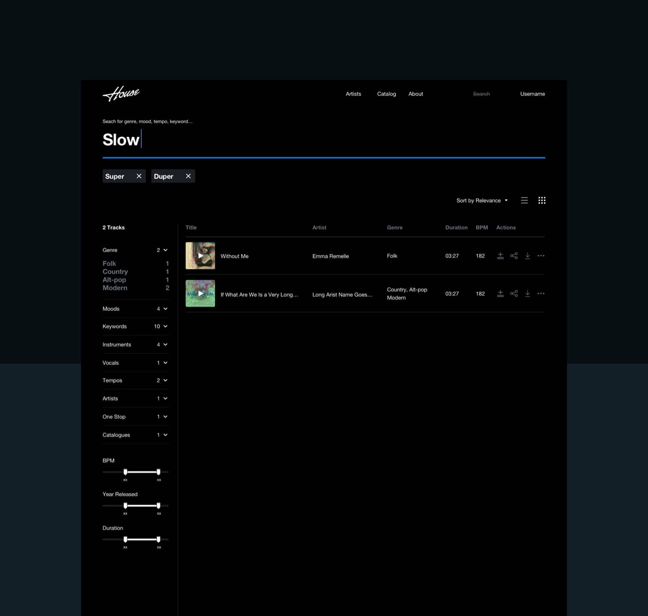Remove the Duper filter tag
This screenshot has width=648, height=616.
tap(188, 176)
